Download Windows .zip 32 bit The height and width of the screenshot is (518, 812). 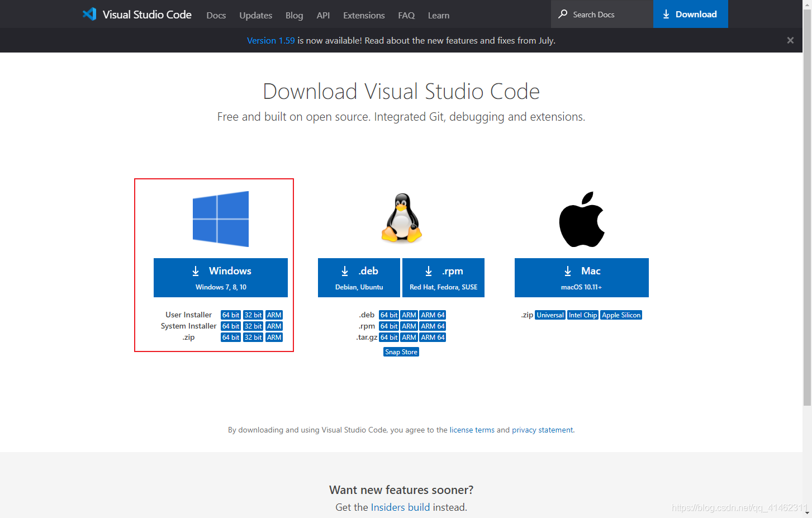coord(253,338)
